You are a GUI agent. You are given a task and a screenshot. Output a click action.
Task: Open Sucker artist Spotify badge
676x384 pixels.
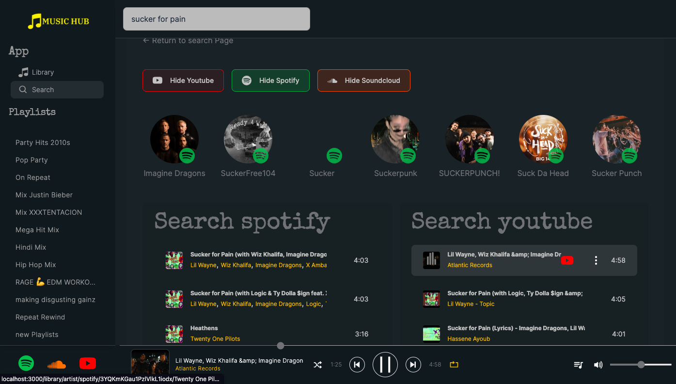click(334, 156)
